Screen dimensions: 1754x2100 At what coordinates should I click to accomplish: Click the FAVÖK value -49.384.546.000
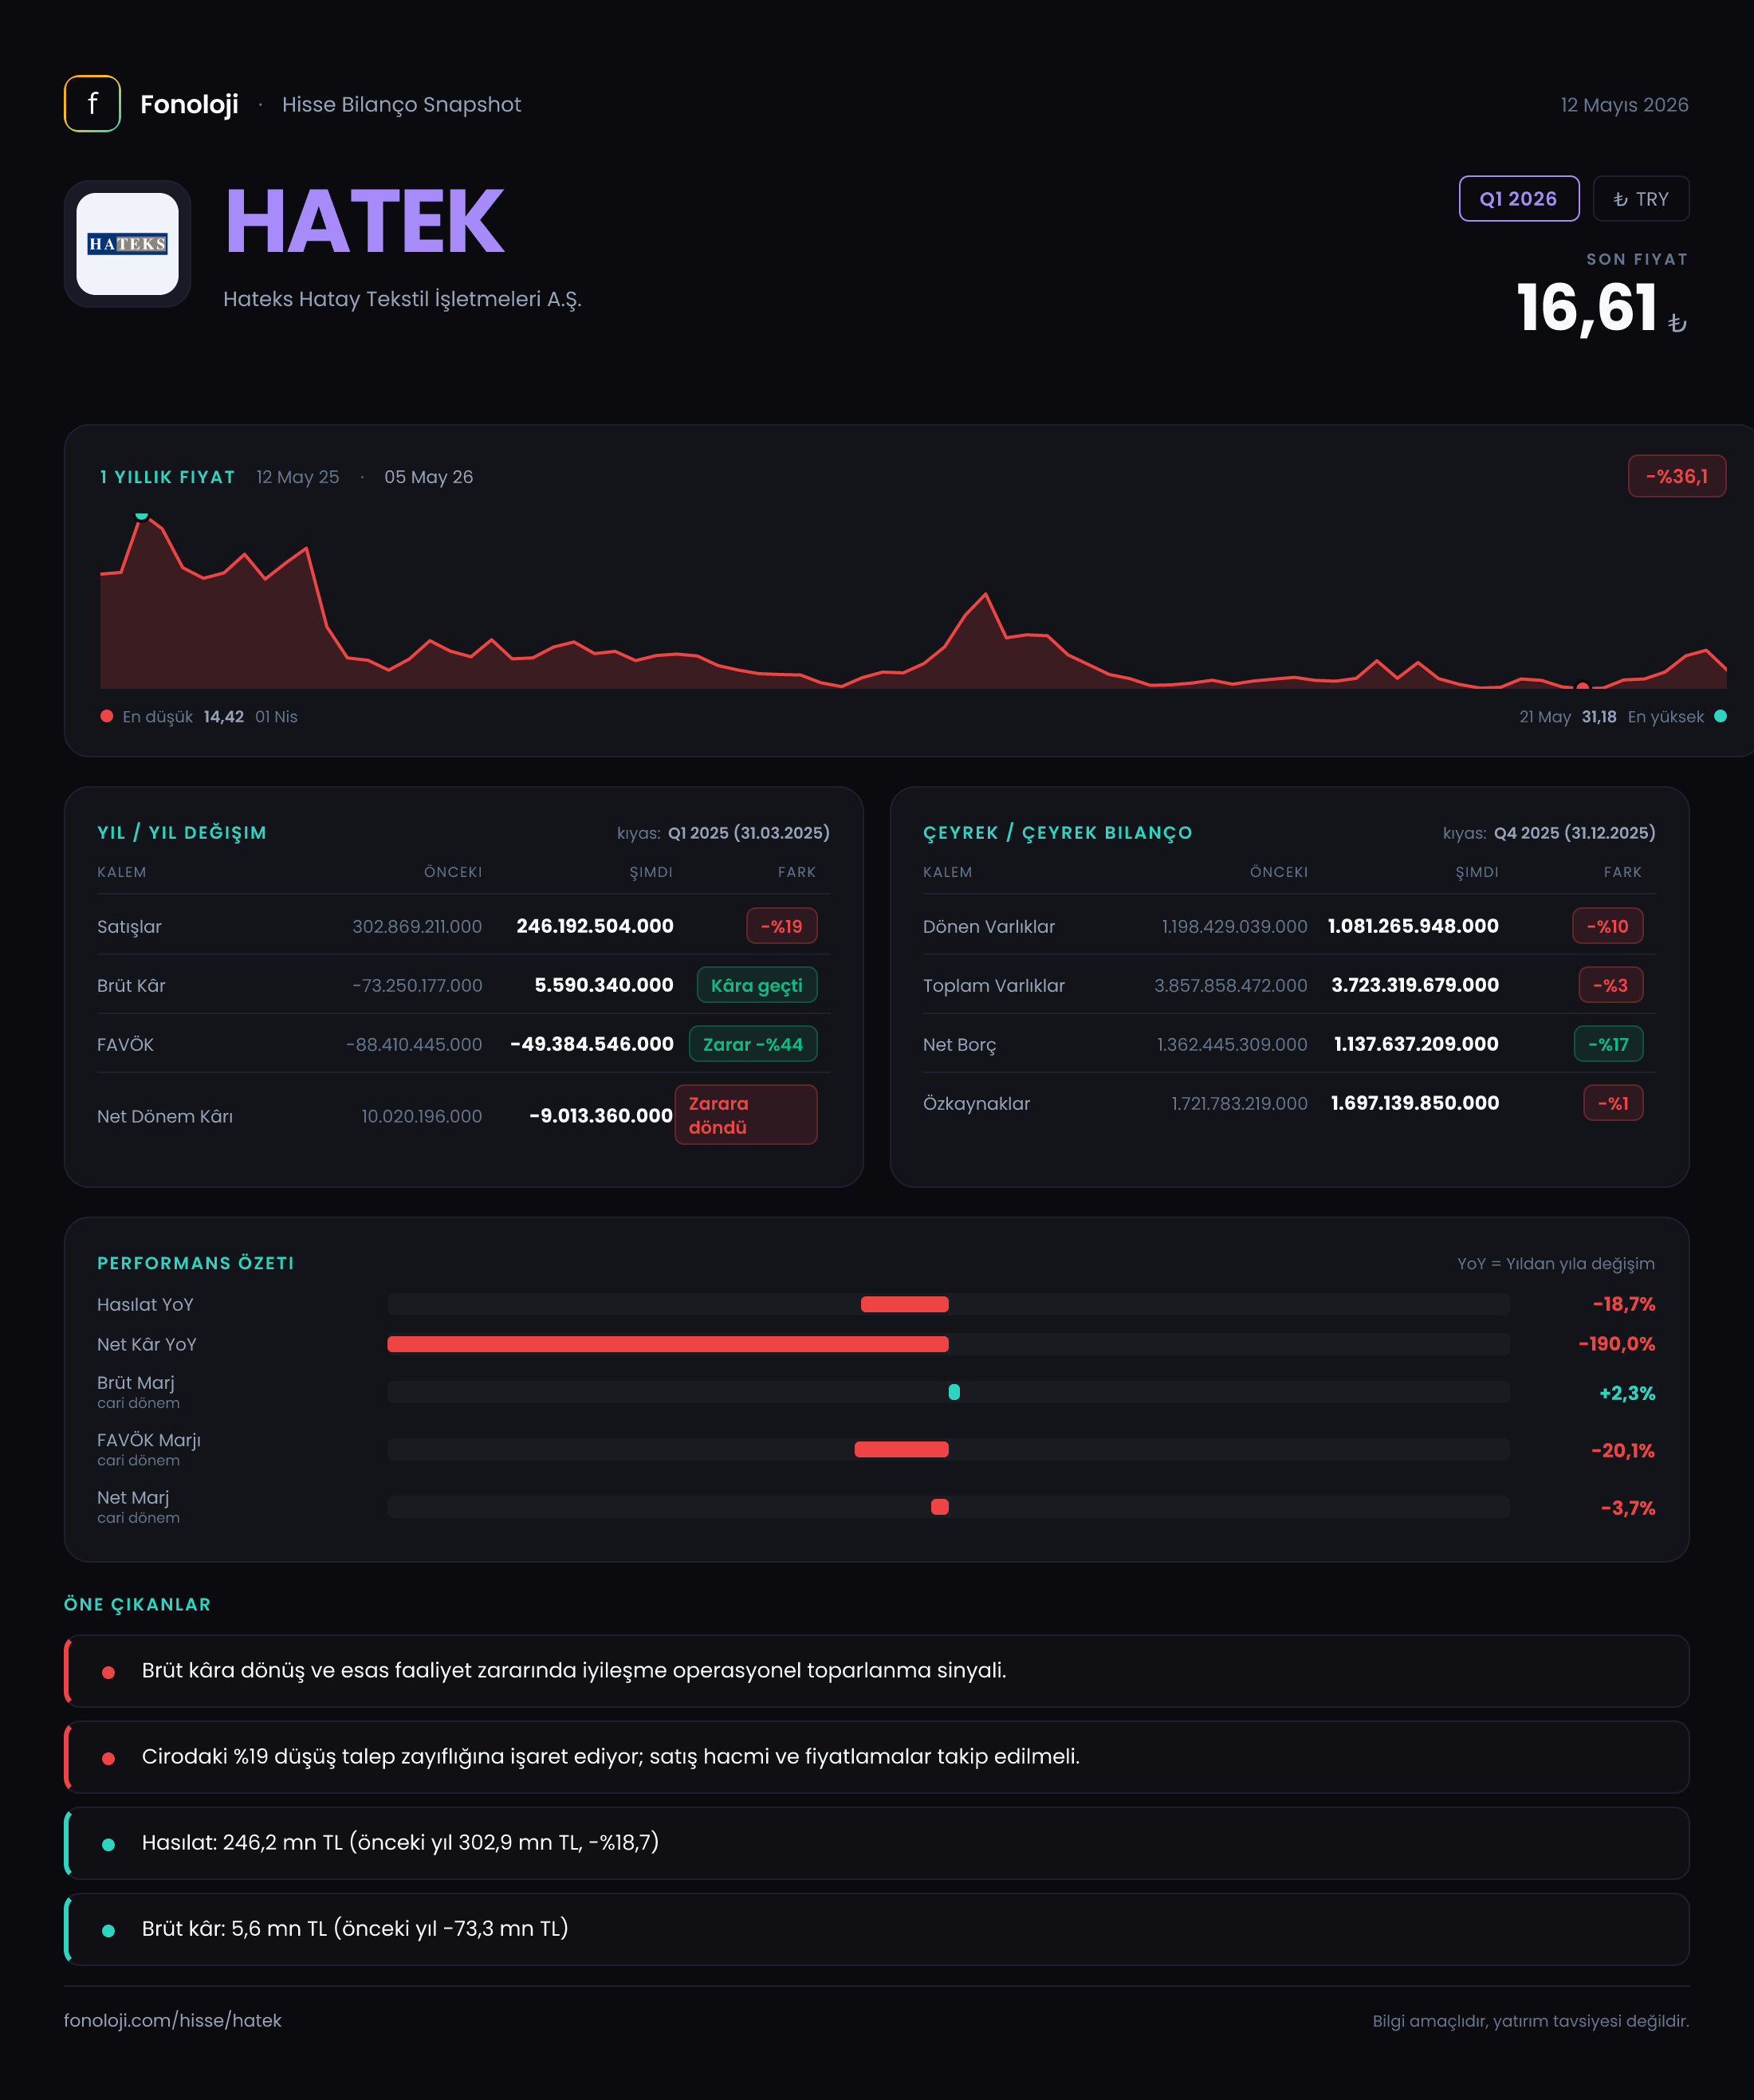592,1044
